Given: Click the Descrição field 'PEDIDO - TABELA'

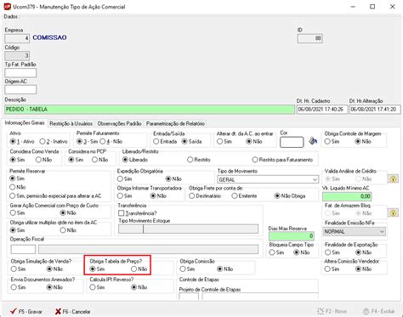Looking at the screenshot, I should [x=150, y=110].
